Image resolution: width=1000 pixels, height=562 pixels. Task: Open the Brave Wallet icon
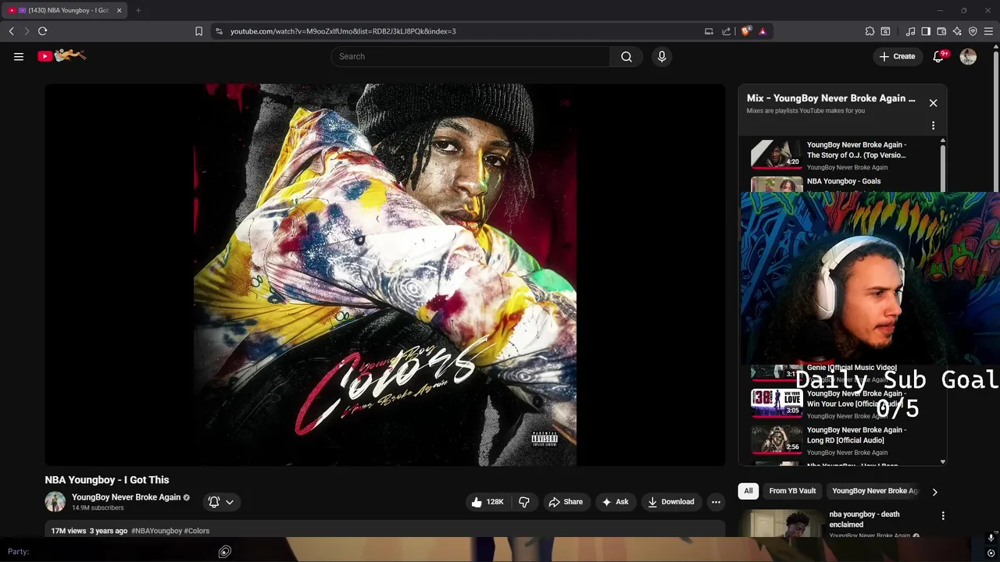(941, 31)
